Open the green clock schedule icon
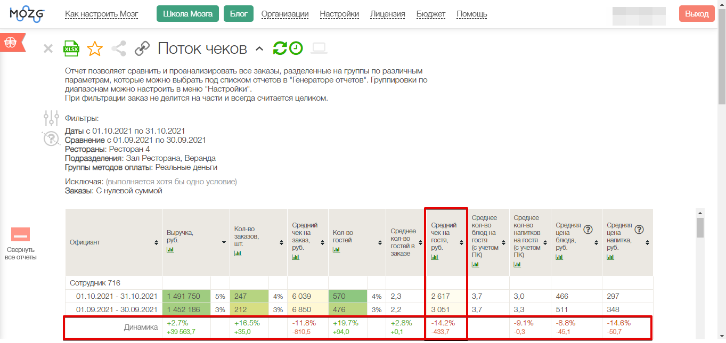 point(296,48)
